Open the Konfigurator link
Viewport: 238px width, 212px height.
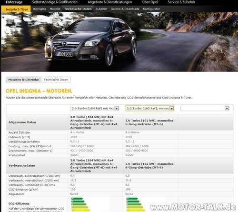[x=151, y=9]
